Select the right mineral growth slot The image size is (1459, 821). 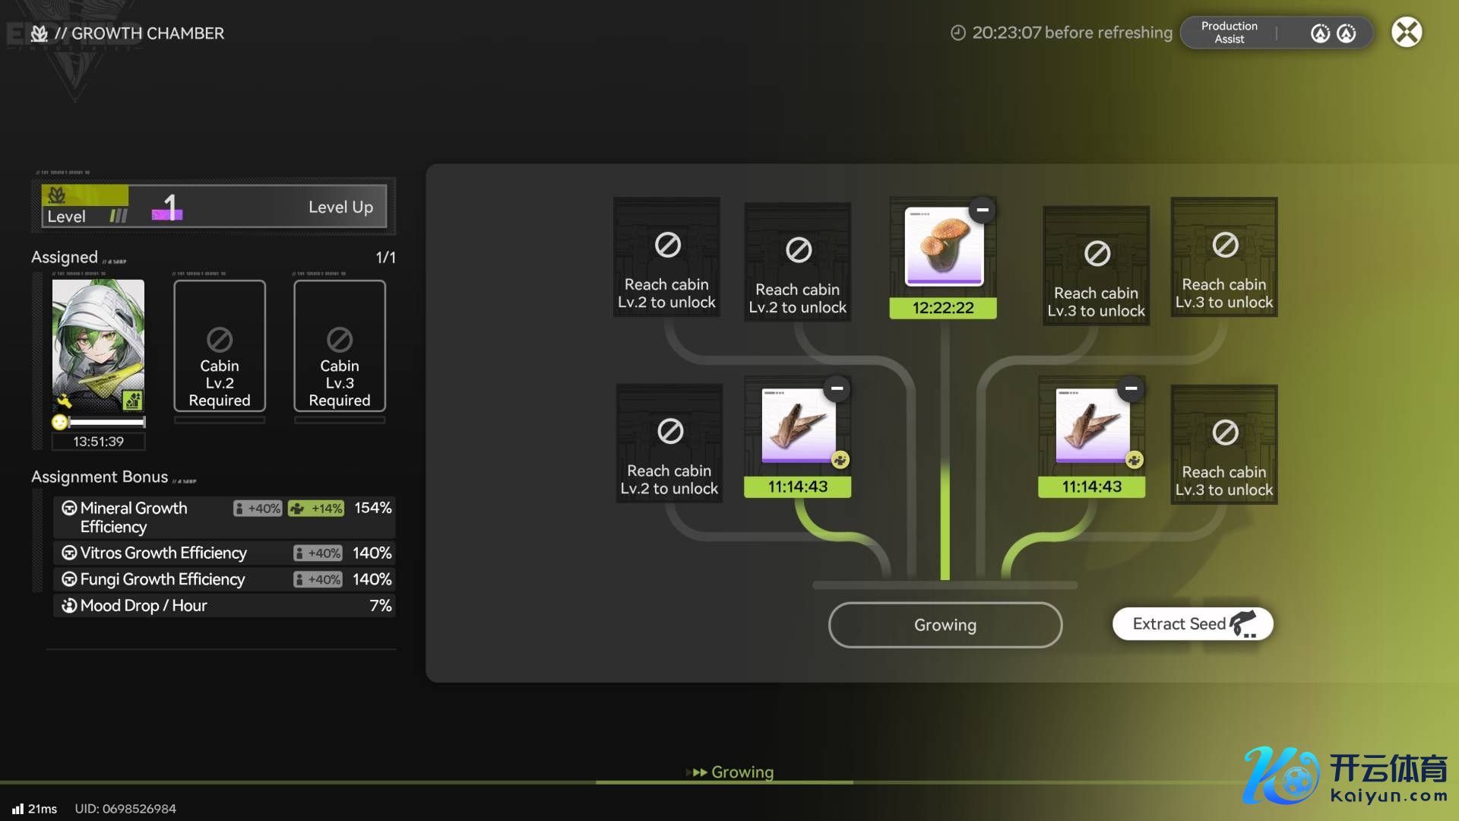pos(1091,426)
